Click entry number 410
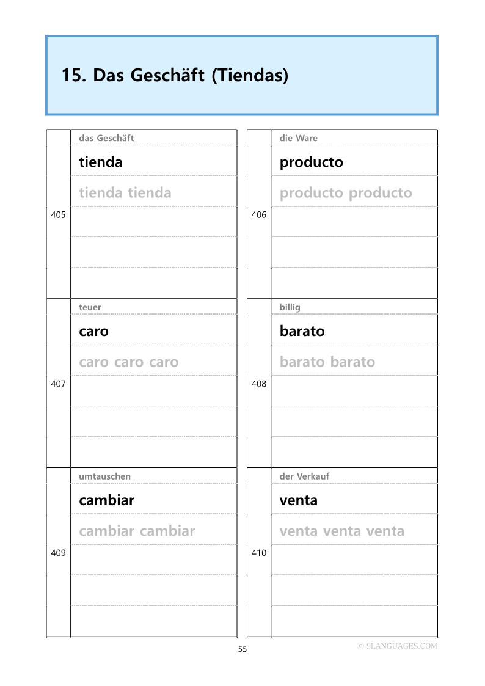 (x=259, y=553)
